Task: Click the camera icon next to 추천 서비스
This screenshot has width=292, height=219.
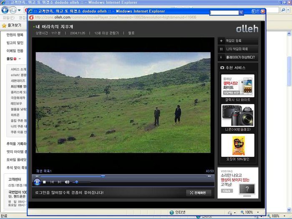Action: coord(222,68)
